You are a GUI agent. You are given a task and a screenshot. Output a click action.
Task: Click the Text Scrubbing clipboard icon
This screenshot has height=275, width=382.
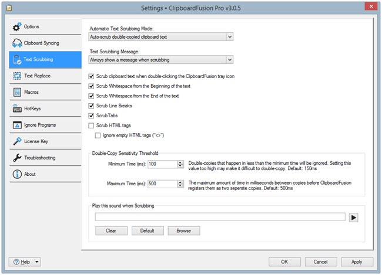17,60
